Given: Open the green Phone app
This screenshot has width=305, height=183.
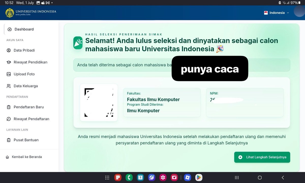Looking at the screenshot, I should 129,178.
